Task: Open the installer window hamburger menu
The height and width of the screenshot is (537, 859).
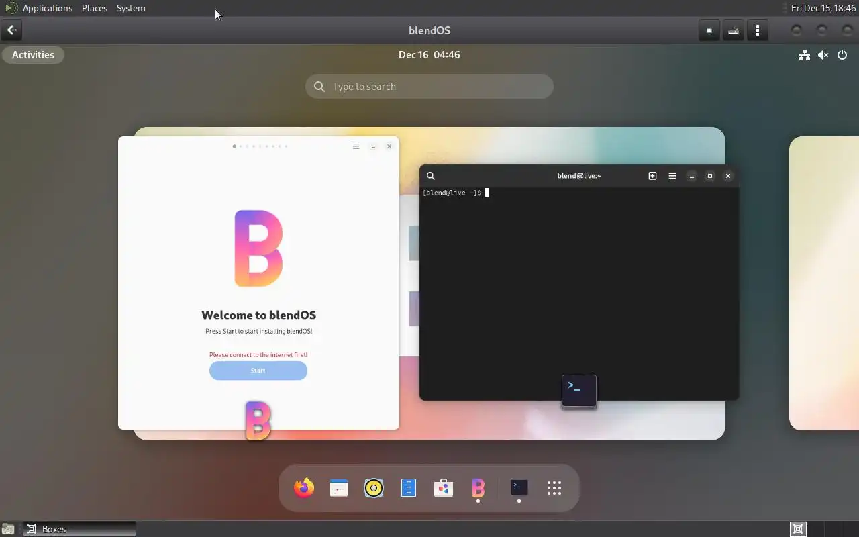Action: [x=356, y=146]
